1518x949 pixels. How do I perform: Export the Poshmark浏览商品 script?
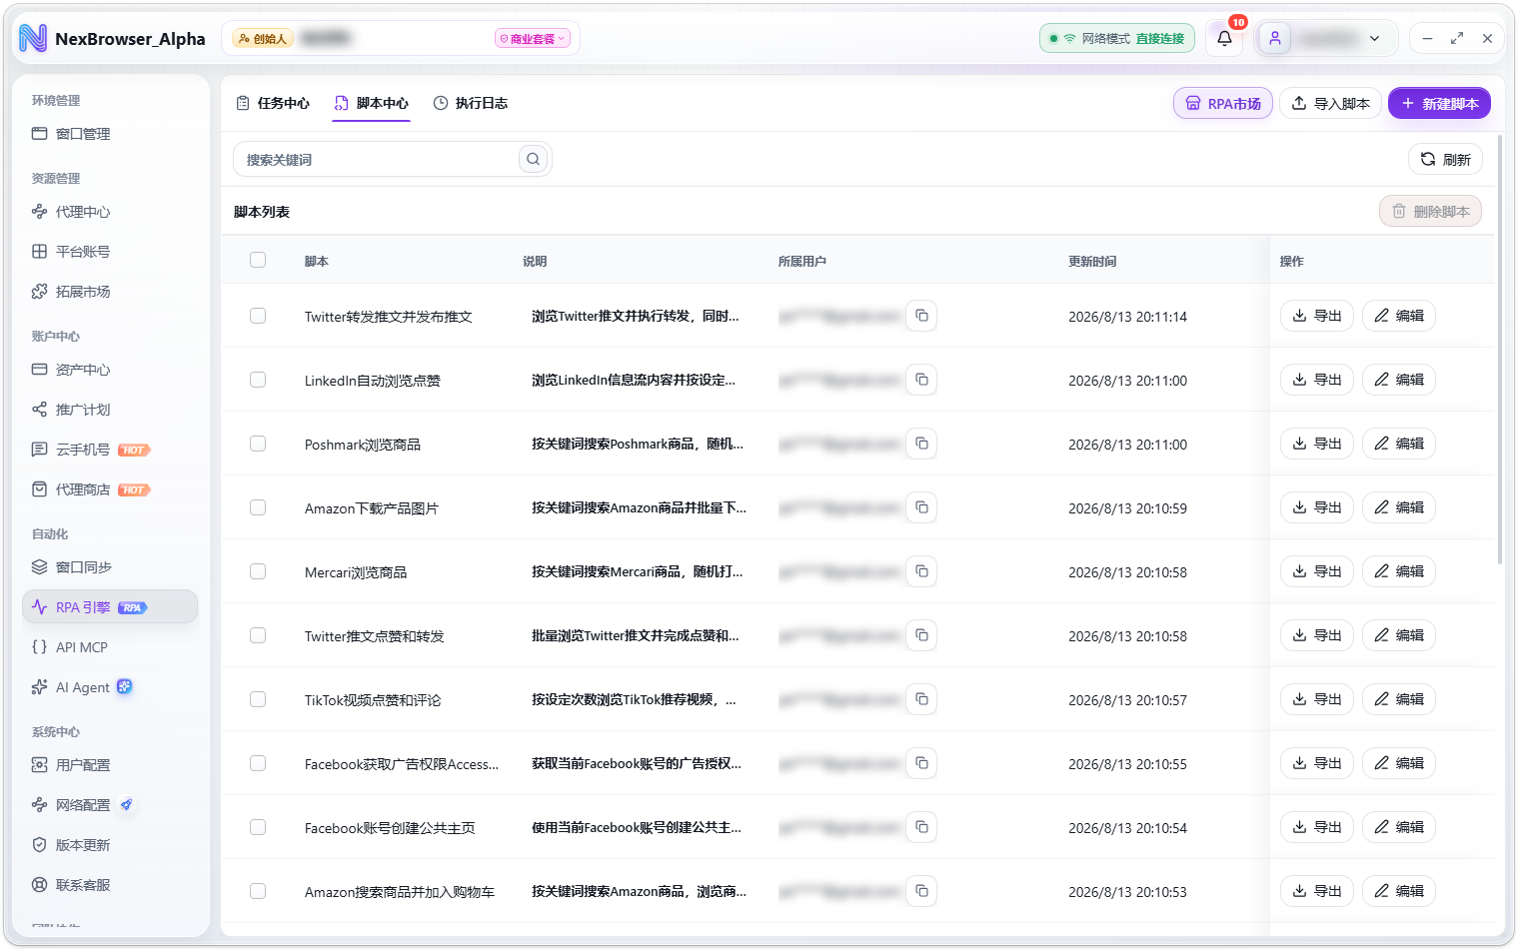tap(1316, 444)
